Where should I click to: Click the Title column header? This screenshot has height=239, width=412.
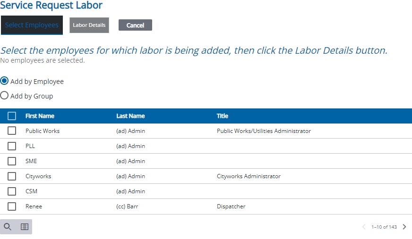point(223,116)
